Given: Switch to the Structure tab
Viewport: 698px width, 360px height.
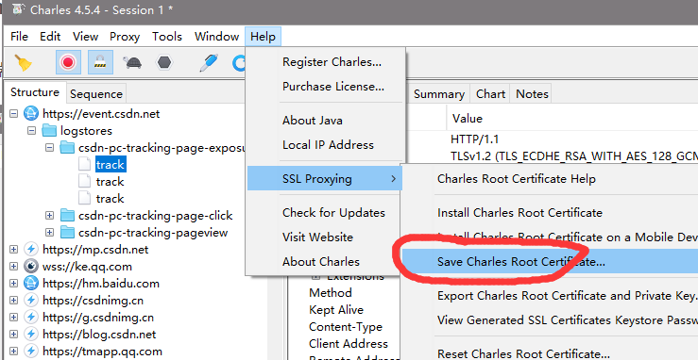Looking at the screenshot, I should pyautogui.click(x=35, y=92).
